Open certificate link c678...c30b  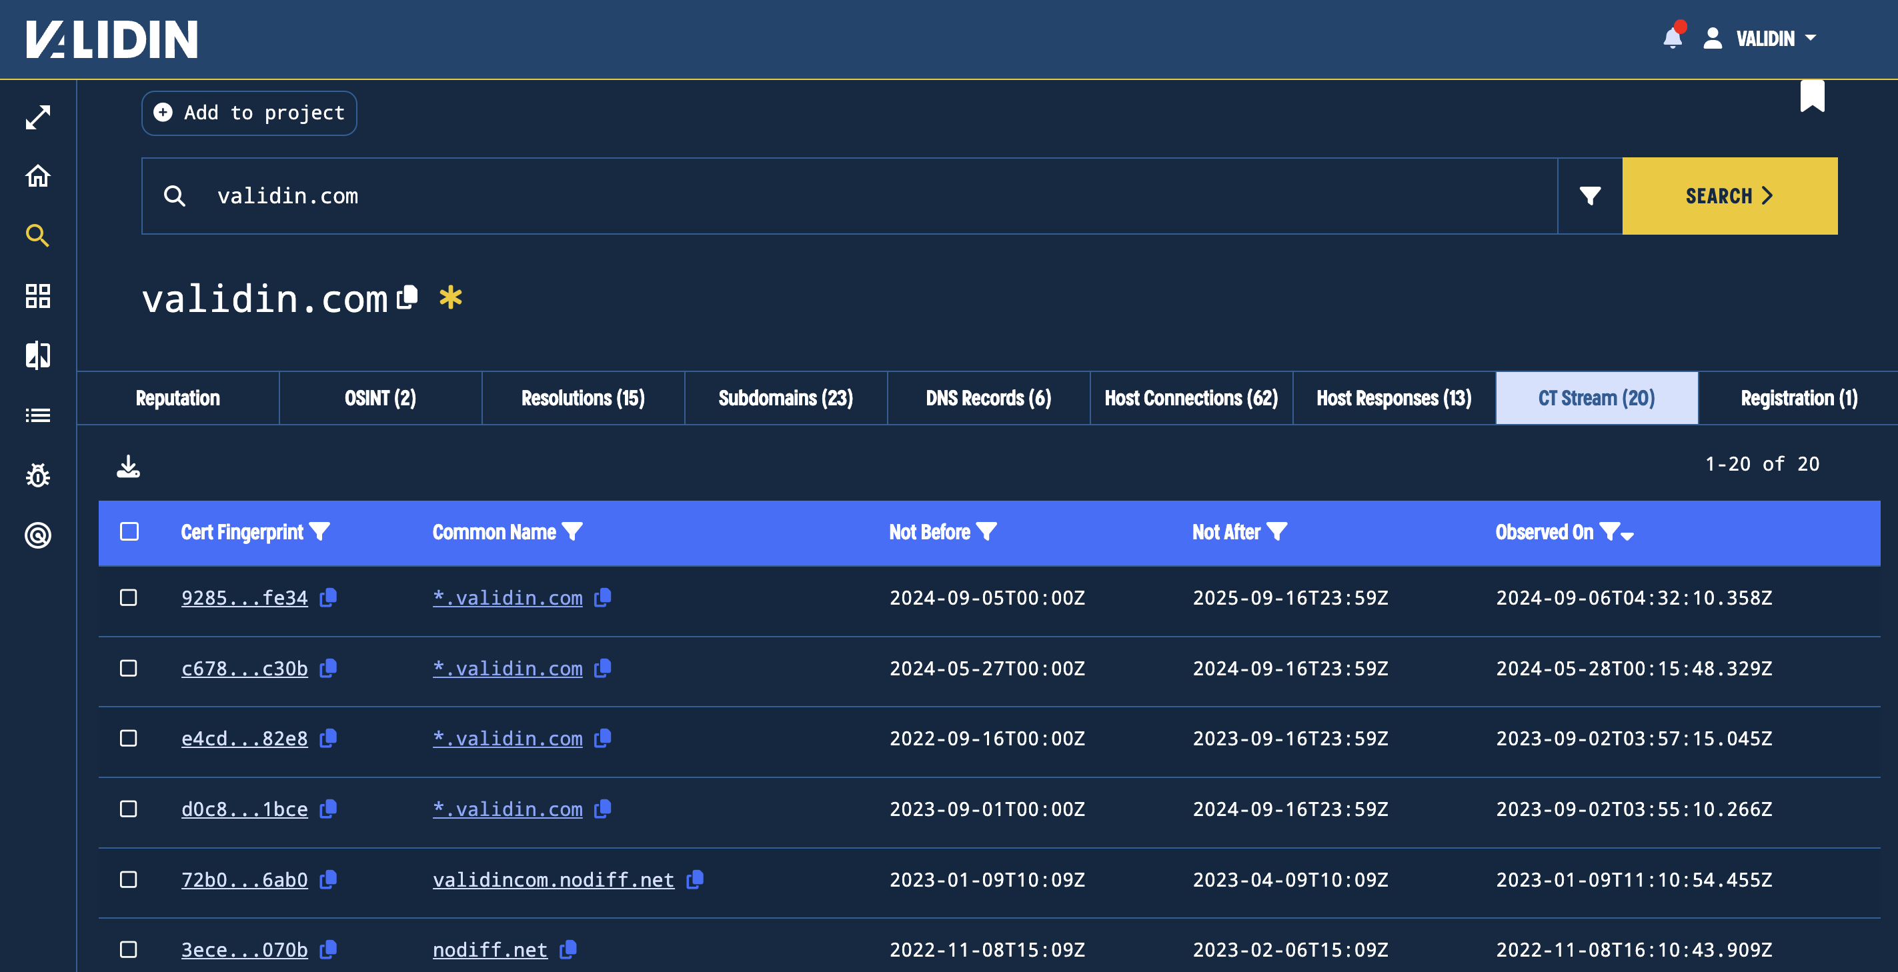[x=245, y=669]
